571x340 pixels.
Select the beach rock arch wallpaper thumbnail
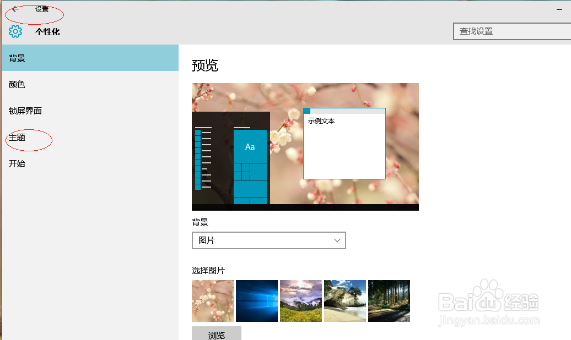tap(345, 301)
